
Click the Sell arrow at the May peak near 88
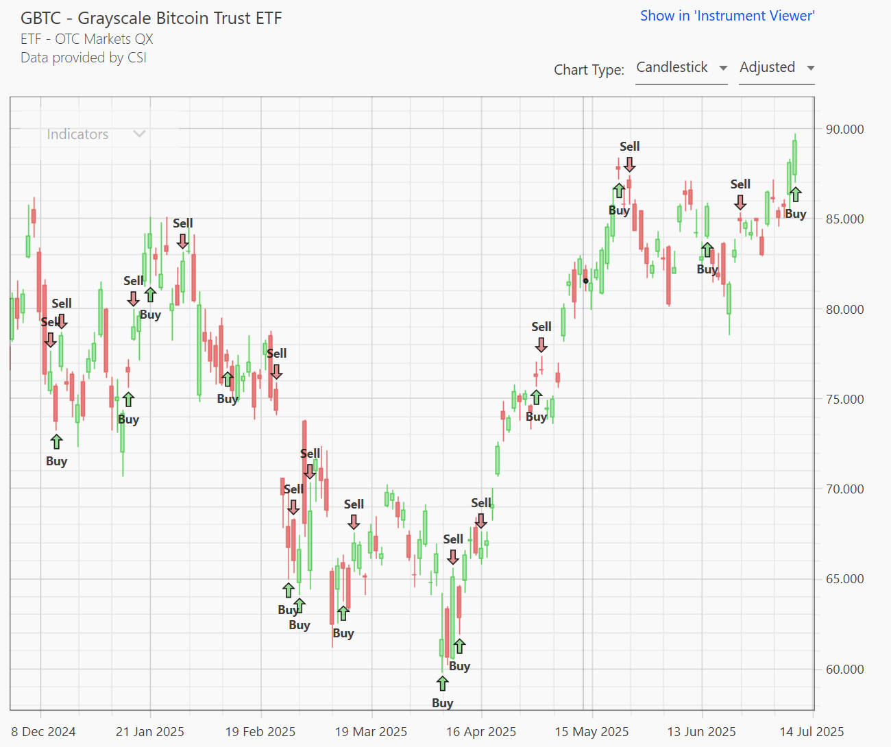coord(629,164)
